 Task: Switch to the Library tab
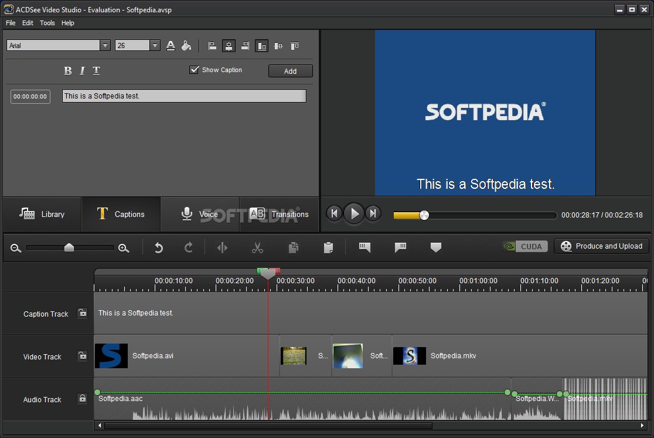[42, 214]
